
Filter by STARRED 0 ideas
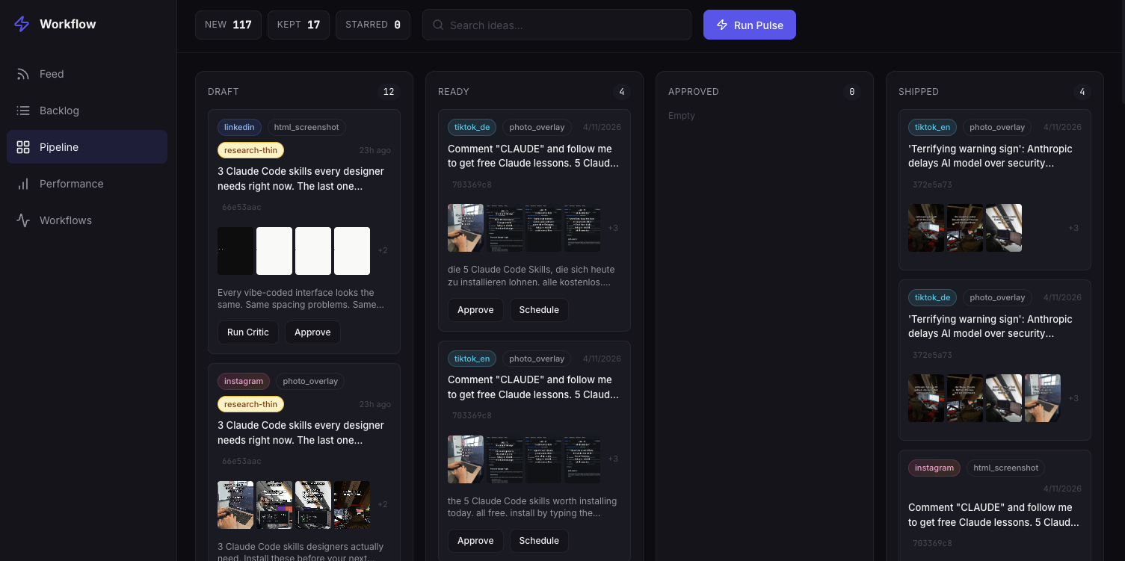pyautogui.click(x=373, y=25)
